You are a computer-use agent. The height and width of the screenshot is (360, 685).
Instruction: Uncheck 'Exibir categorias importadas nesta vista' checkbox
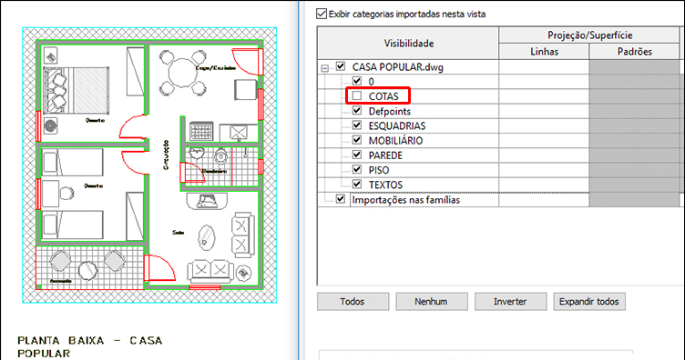[321, 14]
